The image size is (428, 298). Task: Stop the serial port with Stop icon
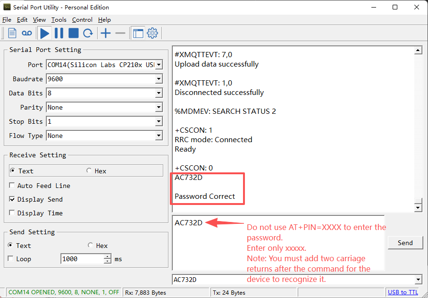click(x=74, y=34)
